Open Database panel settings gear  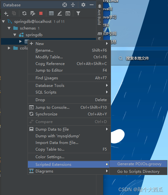[x=83, y=5]
